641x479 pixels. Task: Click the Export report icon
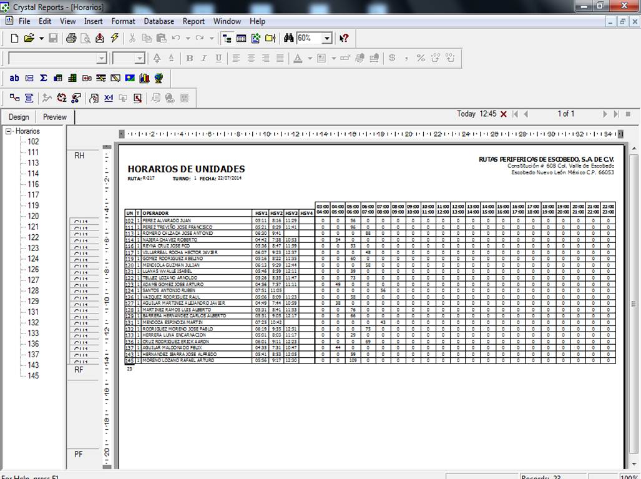coord(100,39)
